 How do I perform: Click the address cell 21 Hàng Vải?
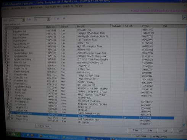pyautogui.click(x=83, y=122)
